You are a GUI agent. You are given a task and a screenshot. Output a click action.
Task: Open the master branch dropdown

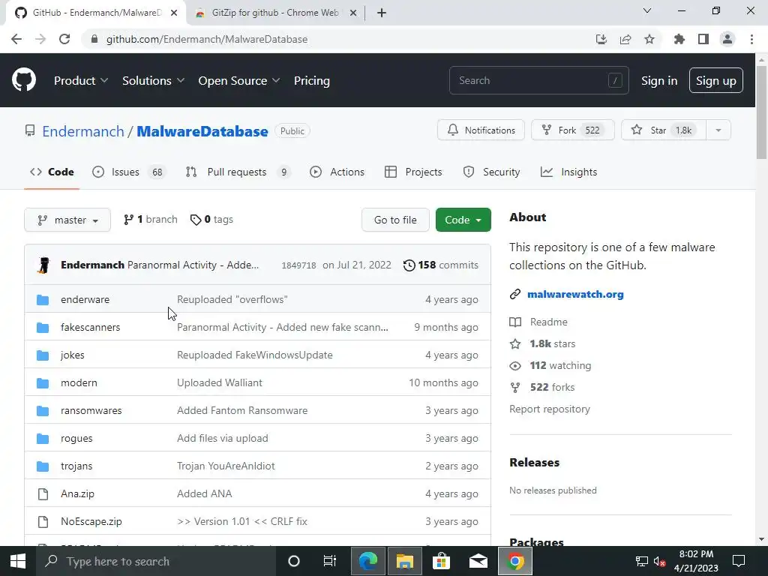(x=67, y=220)
